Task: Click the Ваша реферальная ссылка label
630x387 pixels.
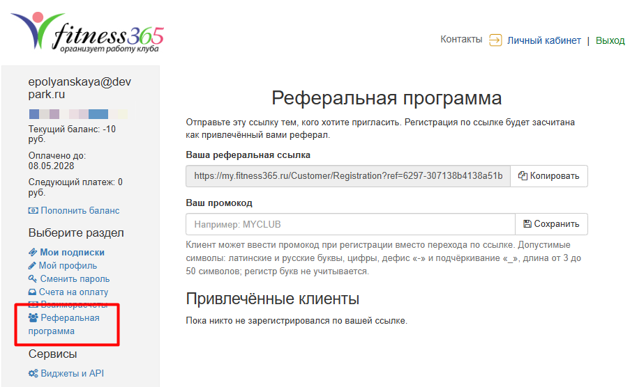Action: click(248, 155)
